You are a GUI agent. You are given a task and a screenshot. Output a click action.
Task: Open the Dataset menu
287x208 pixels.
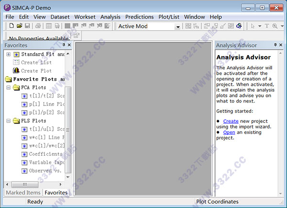(x=60, y=17)
